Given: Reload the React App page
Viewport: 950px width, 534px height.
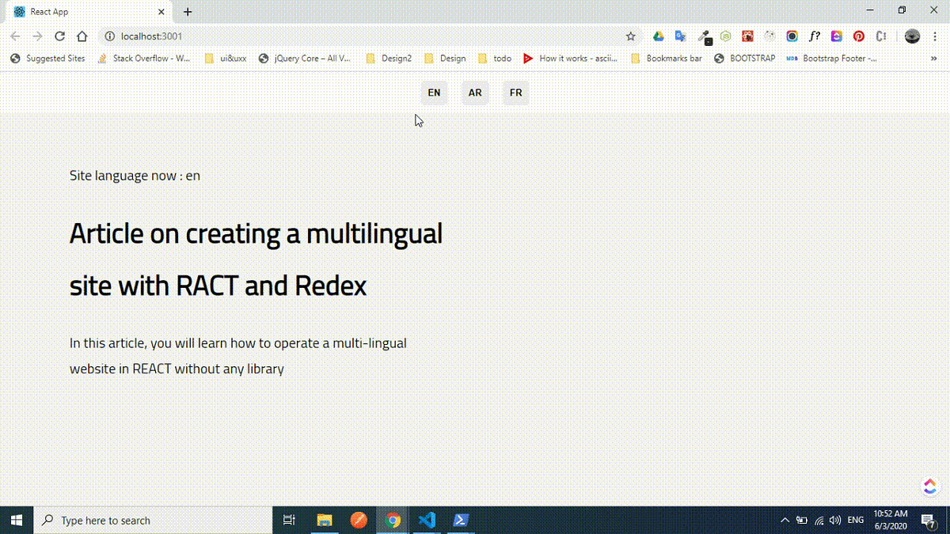Looking at the screenshot, I should click(x=59, y=36).
